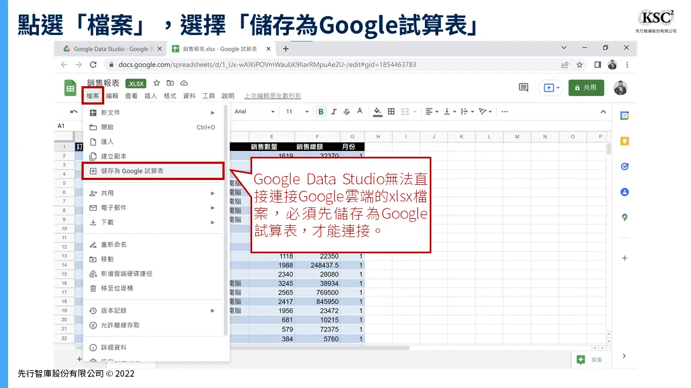Image resolution: width=691 pixels, height=388 pixels.
Task: Select 建立副本 menu item
Action: (x=153, y=156)
